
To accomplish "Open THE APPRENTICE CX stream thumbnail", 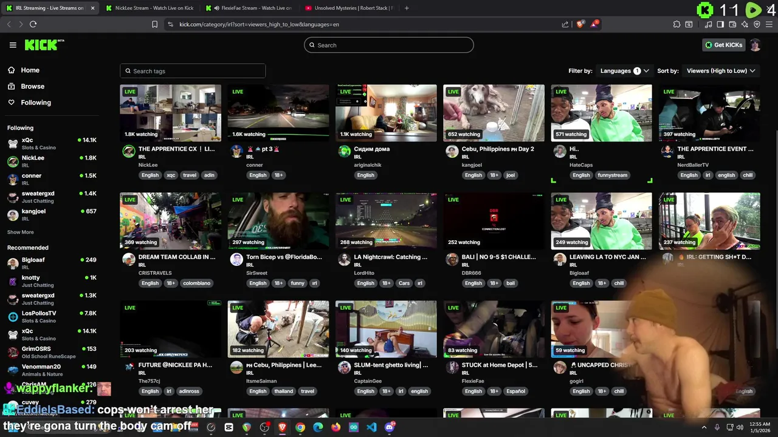I will pos(171,113).
